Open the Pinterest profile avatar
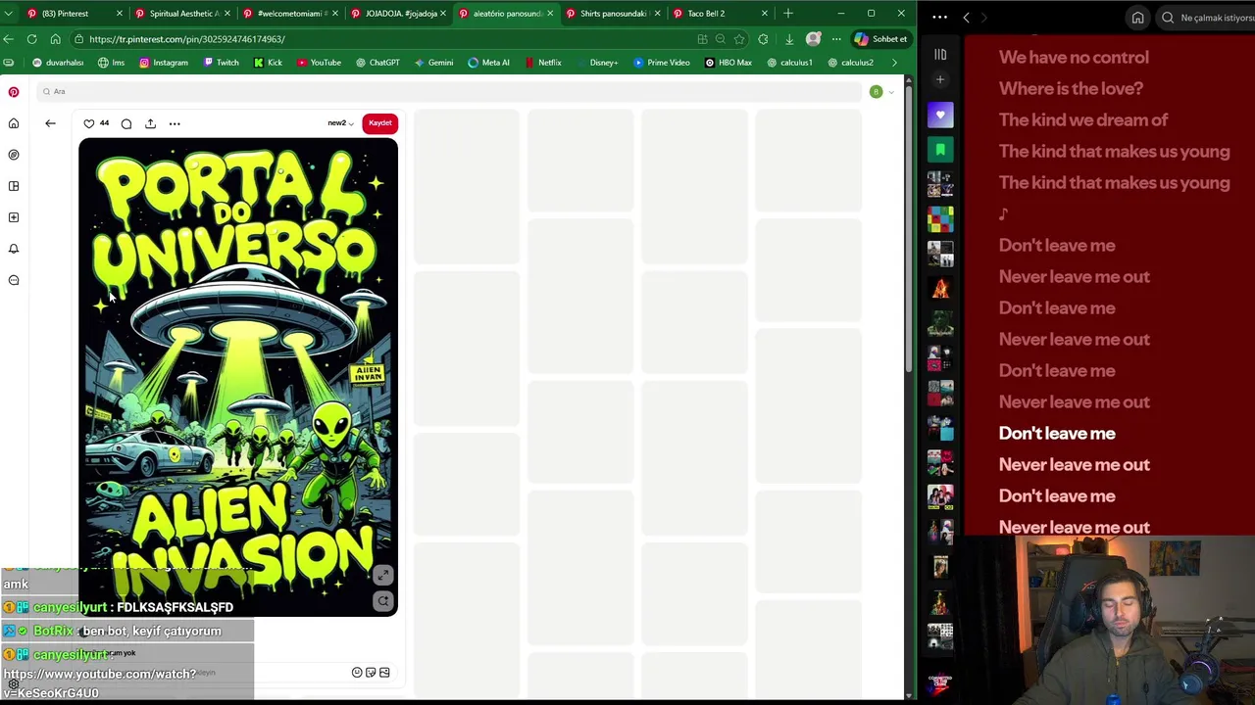The height and width of the screenshot is (705, 1255). click(876, 92)
